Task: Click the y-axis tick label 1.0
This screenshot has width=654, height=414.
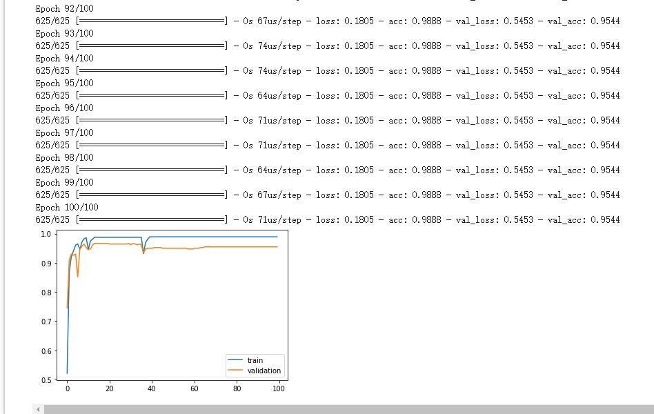Action: click(x=46, y=234)
